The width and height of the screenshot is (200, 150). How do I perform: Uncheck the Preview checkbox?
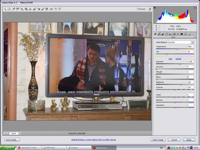coord(138,9)
